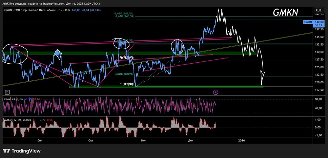Open the RUB currency selector
This screenshot has height=158, width=328.
318,10
